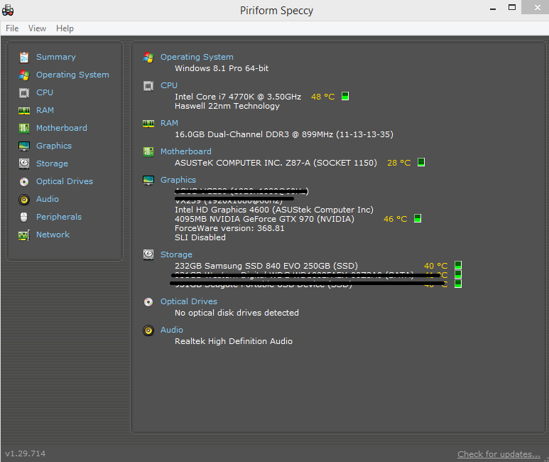The image size is (549, 462).
Task: Open the Operating System section heading link
Action: pos(197,57)
